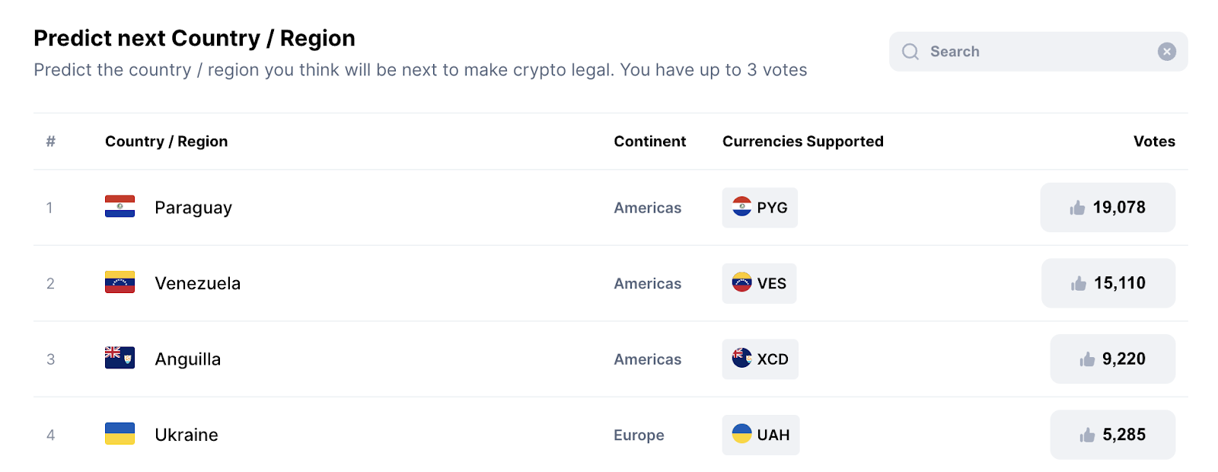The image size is (1218, 472).
Task: Open the XCD currency badge
Action: tap(760, 359)
